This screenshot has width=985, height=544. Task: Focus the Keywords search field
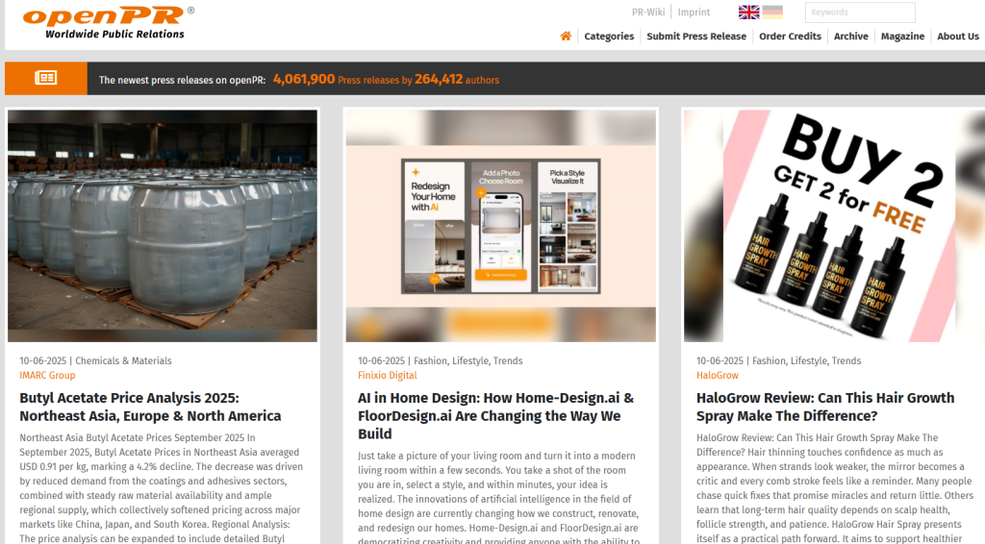click(860, 12)
